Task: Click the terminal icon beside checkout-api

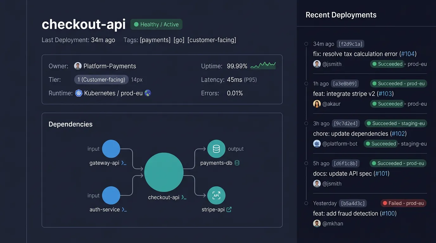Action: point(186,197)
